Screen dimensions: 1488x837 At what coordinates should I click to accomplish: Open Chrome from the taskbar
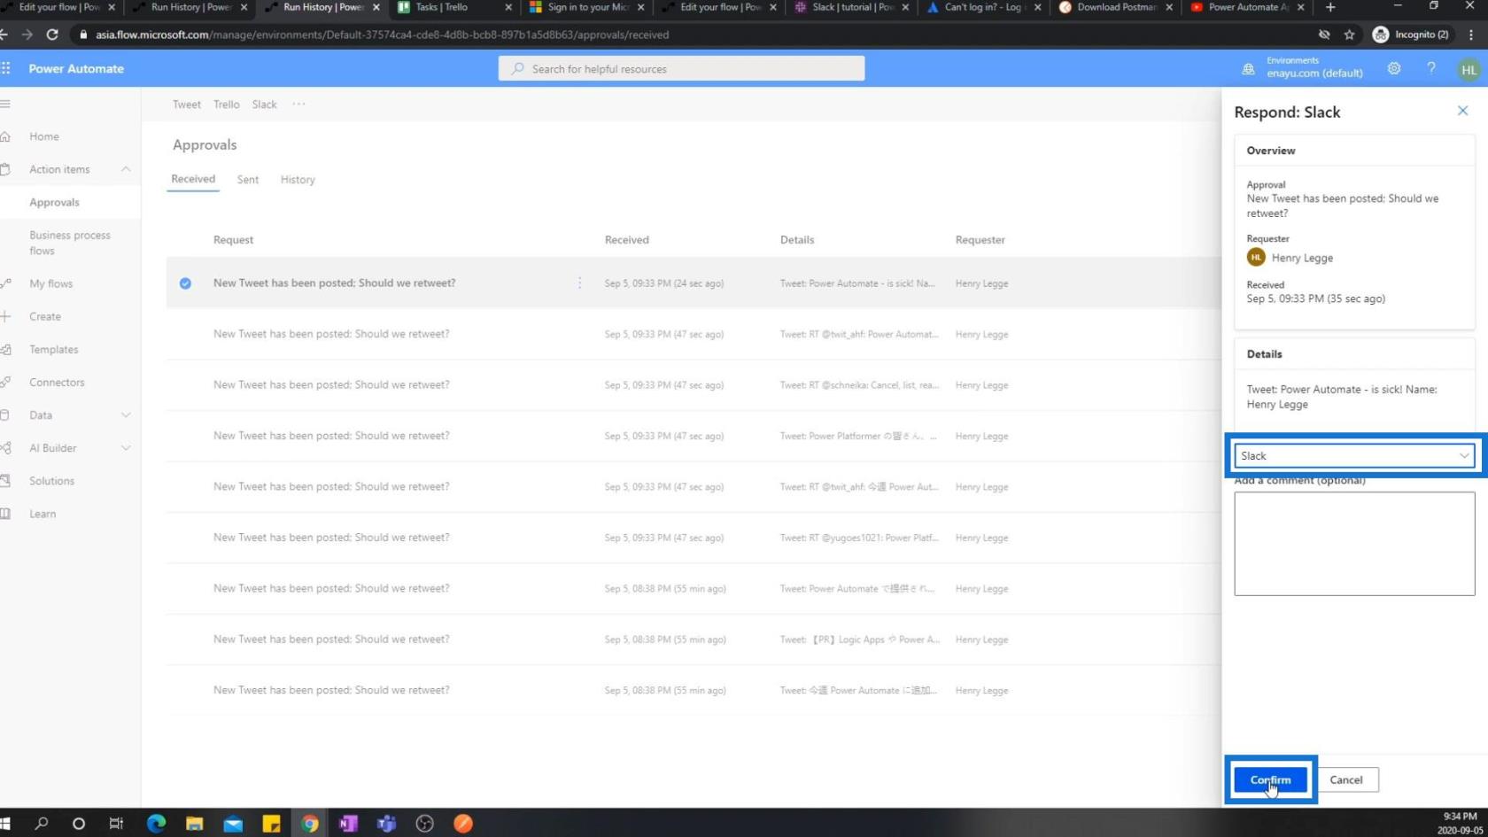coord(310,823)
